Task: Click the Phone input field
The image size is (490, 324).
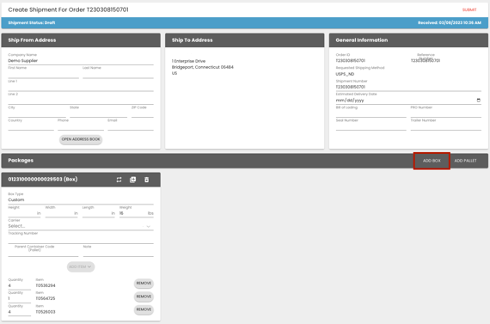Action: pyautogui.click(x=81, y=126)
